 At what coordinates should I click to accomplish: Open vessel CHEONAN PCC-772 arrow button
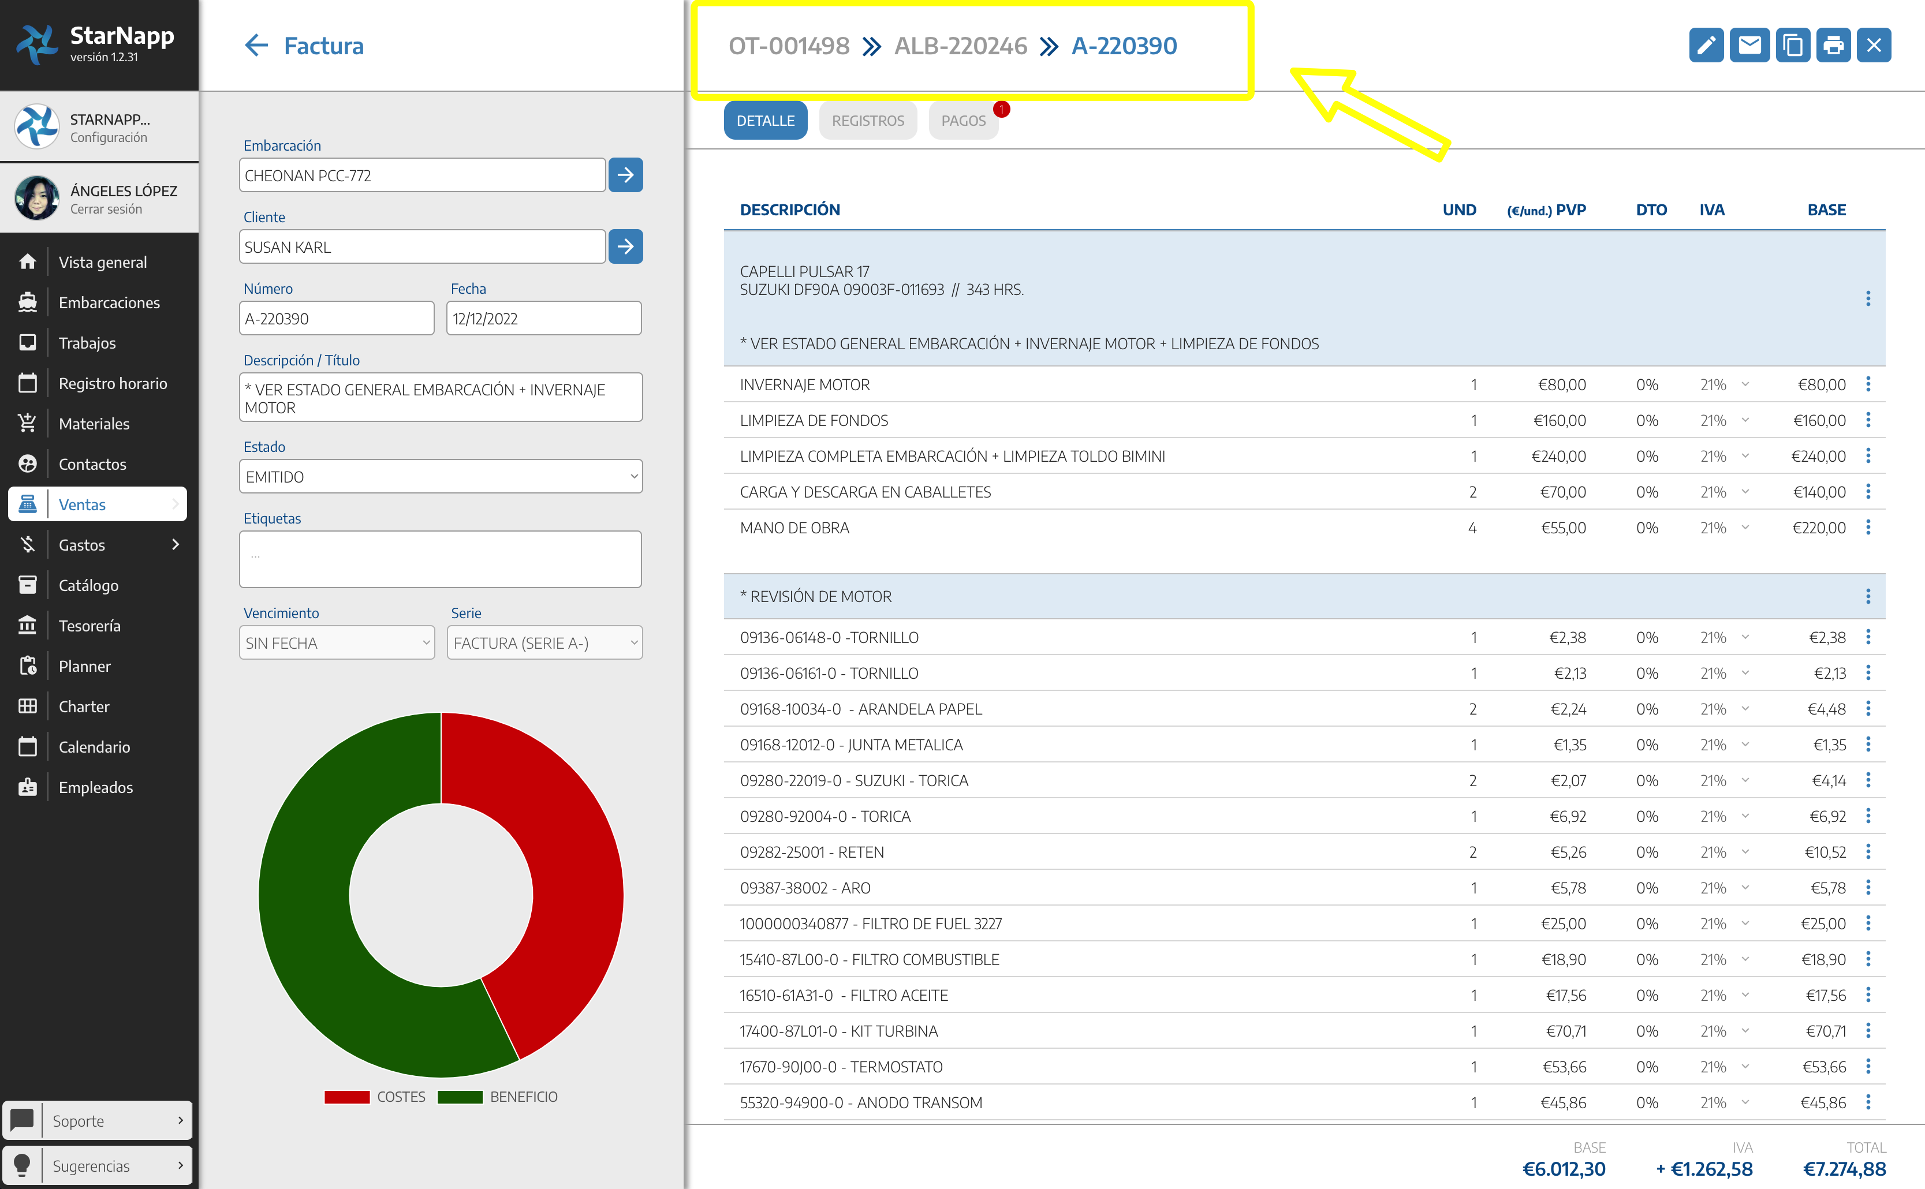tap(625, 175)
